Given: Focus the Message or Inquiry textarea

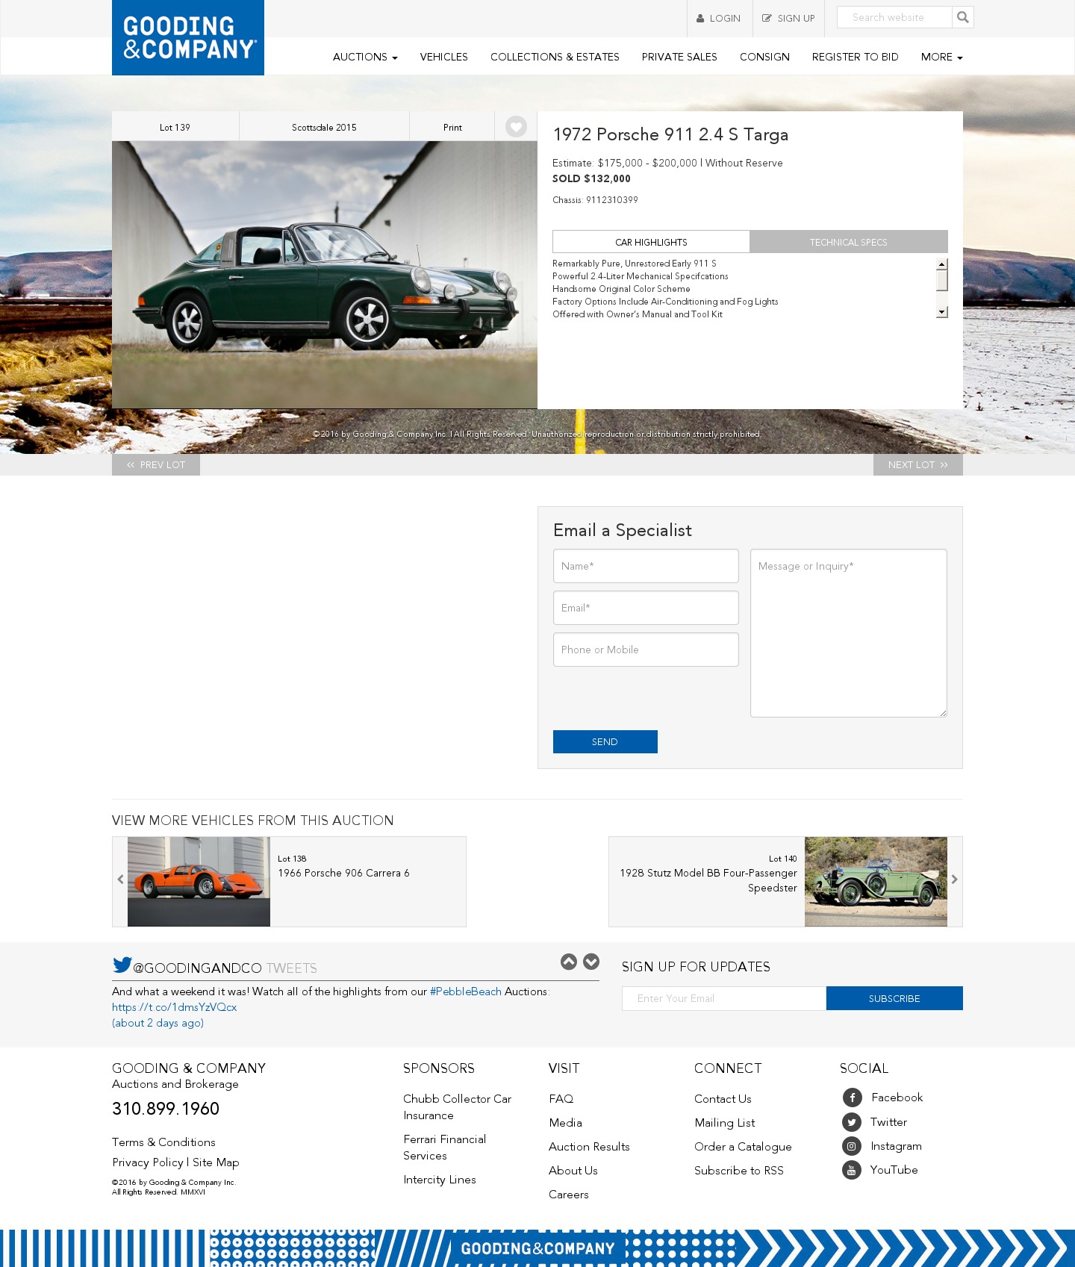Looking at the screenshot, I should tap(849, 633).
